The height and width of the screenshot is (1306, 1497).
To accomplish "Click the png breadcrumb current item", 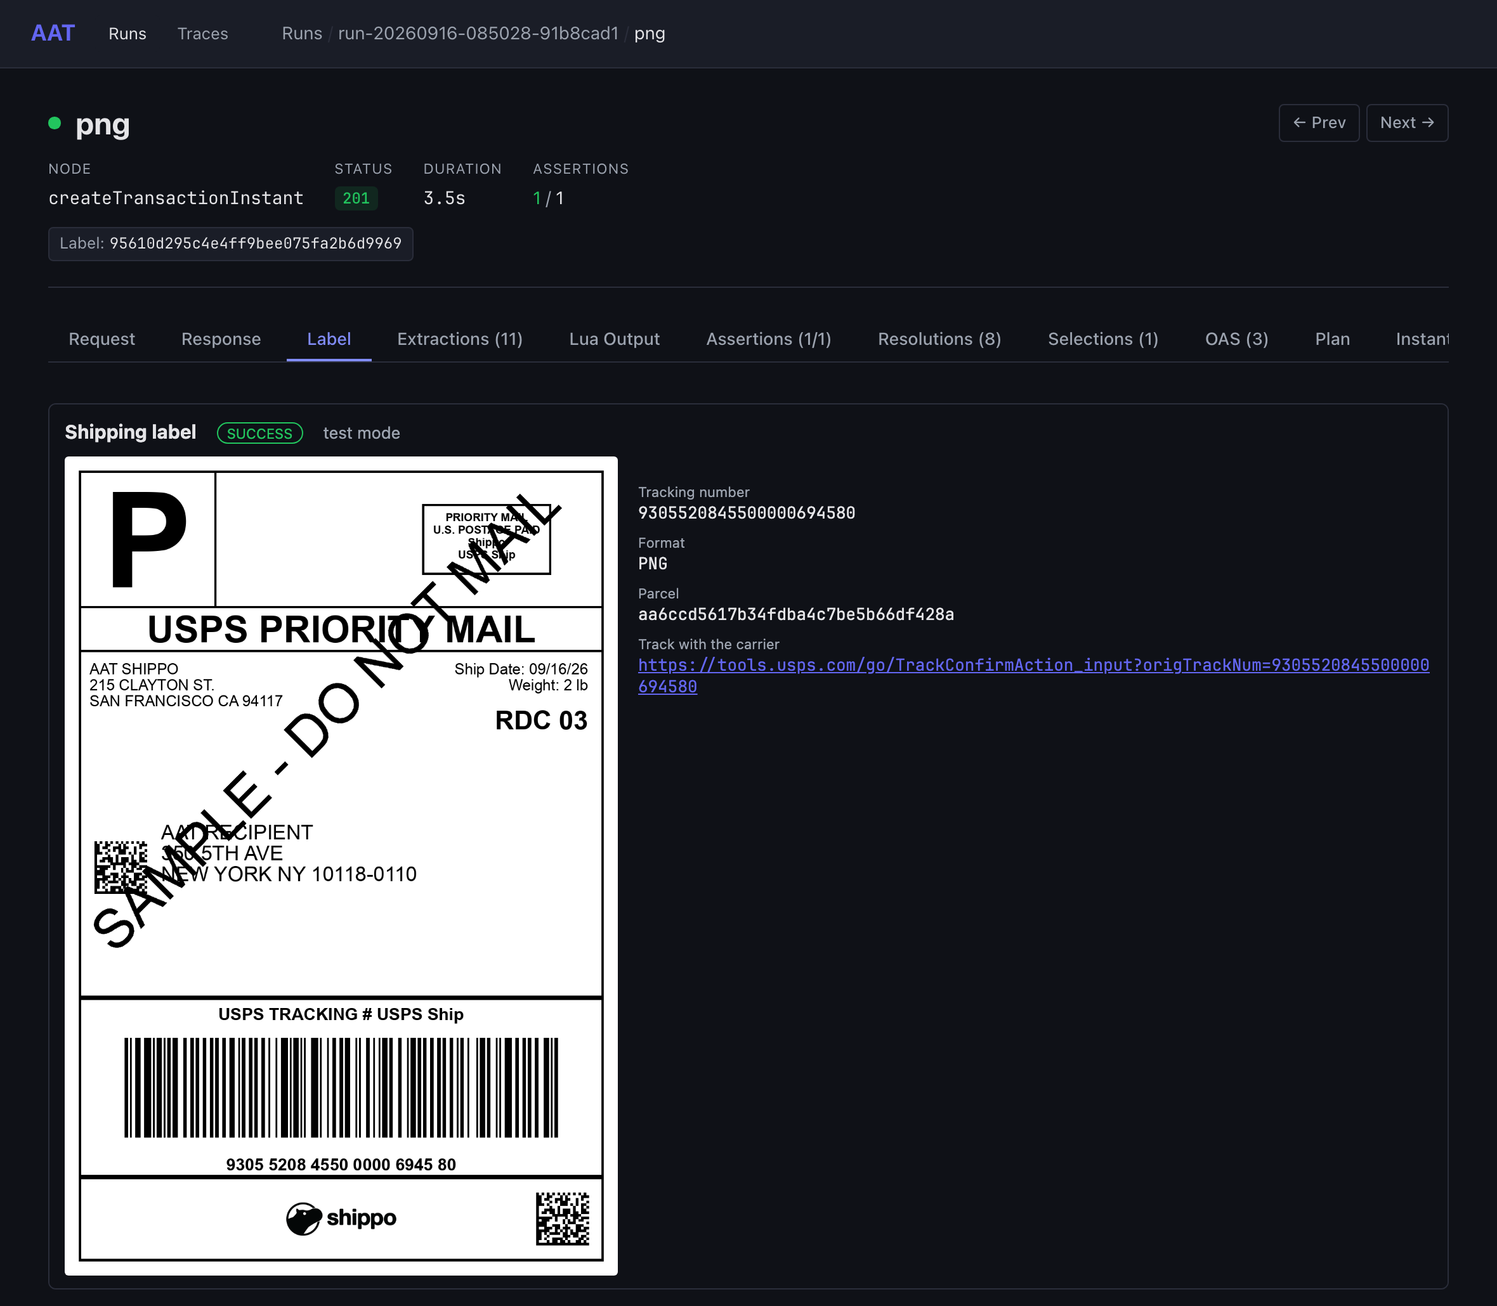I will coord(649,34).
